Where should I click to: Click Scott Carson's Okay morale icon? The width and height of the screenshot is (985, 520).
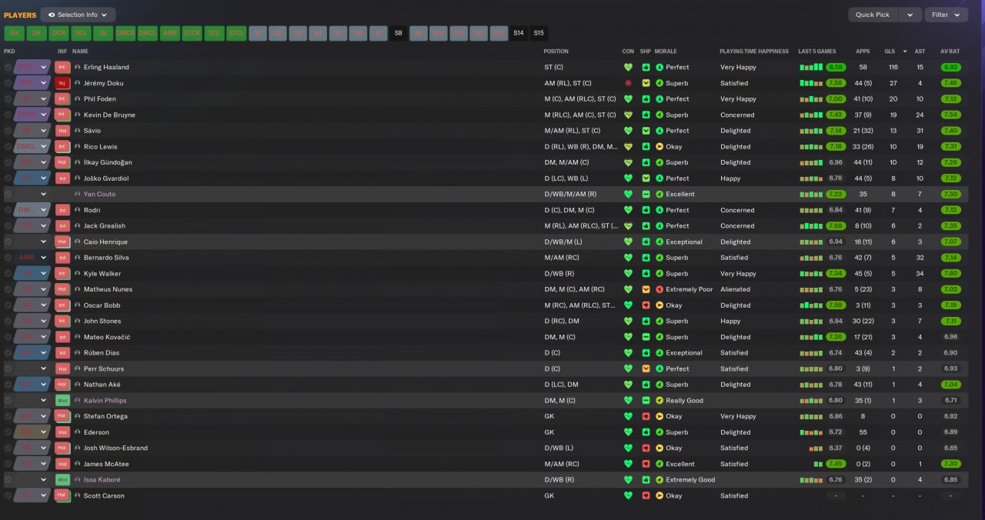(659, 495)
